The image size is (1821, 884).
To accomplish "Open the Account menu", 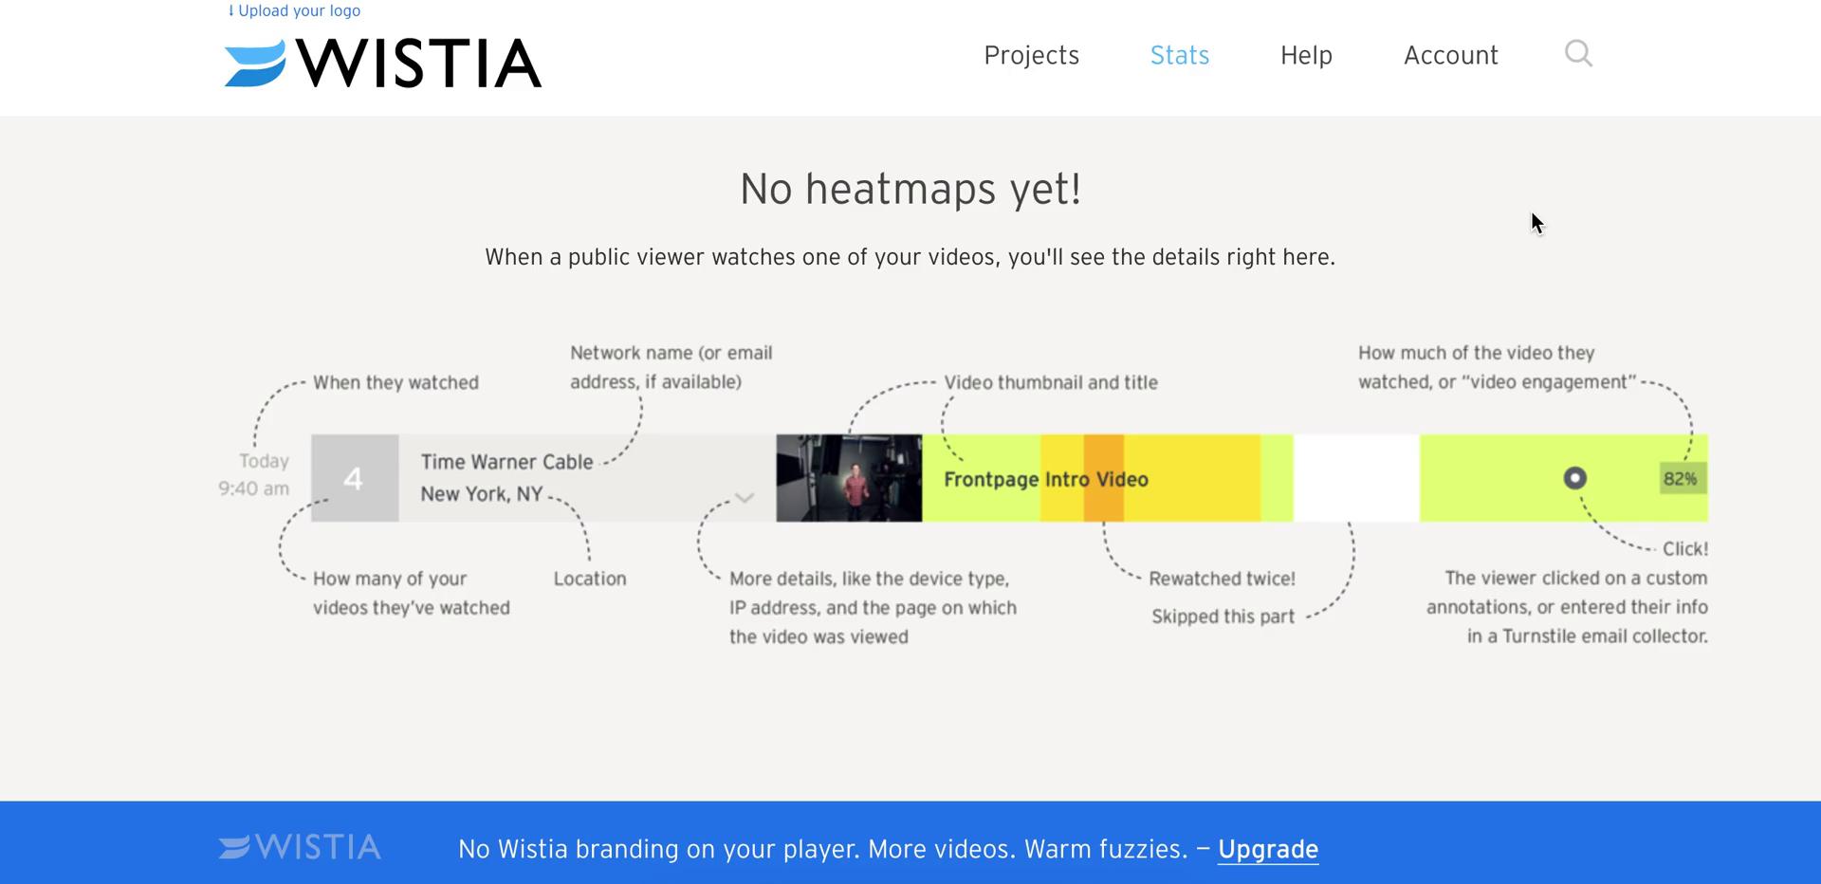I will coord(1451,55).
